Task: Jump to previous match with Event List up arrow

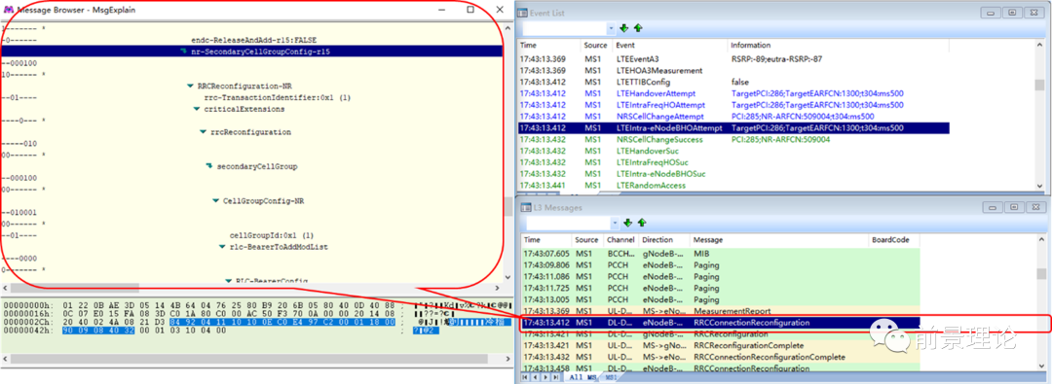Action: tap(638, 28)
